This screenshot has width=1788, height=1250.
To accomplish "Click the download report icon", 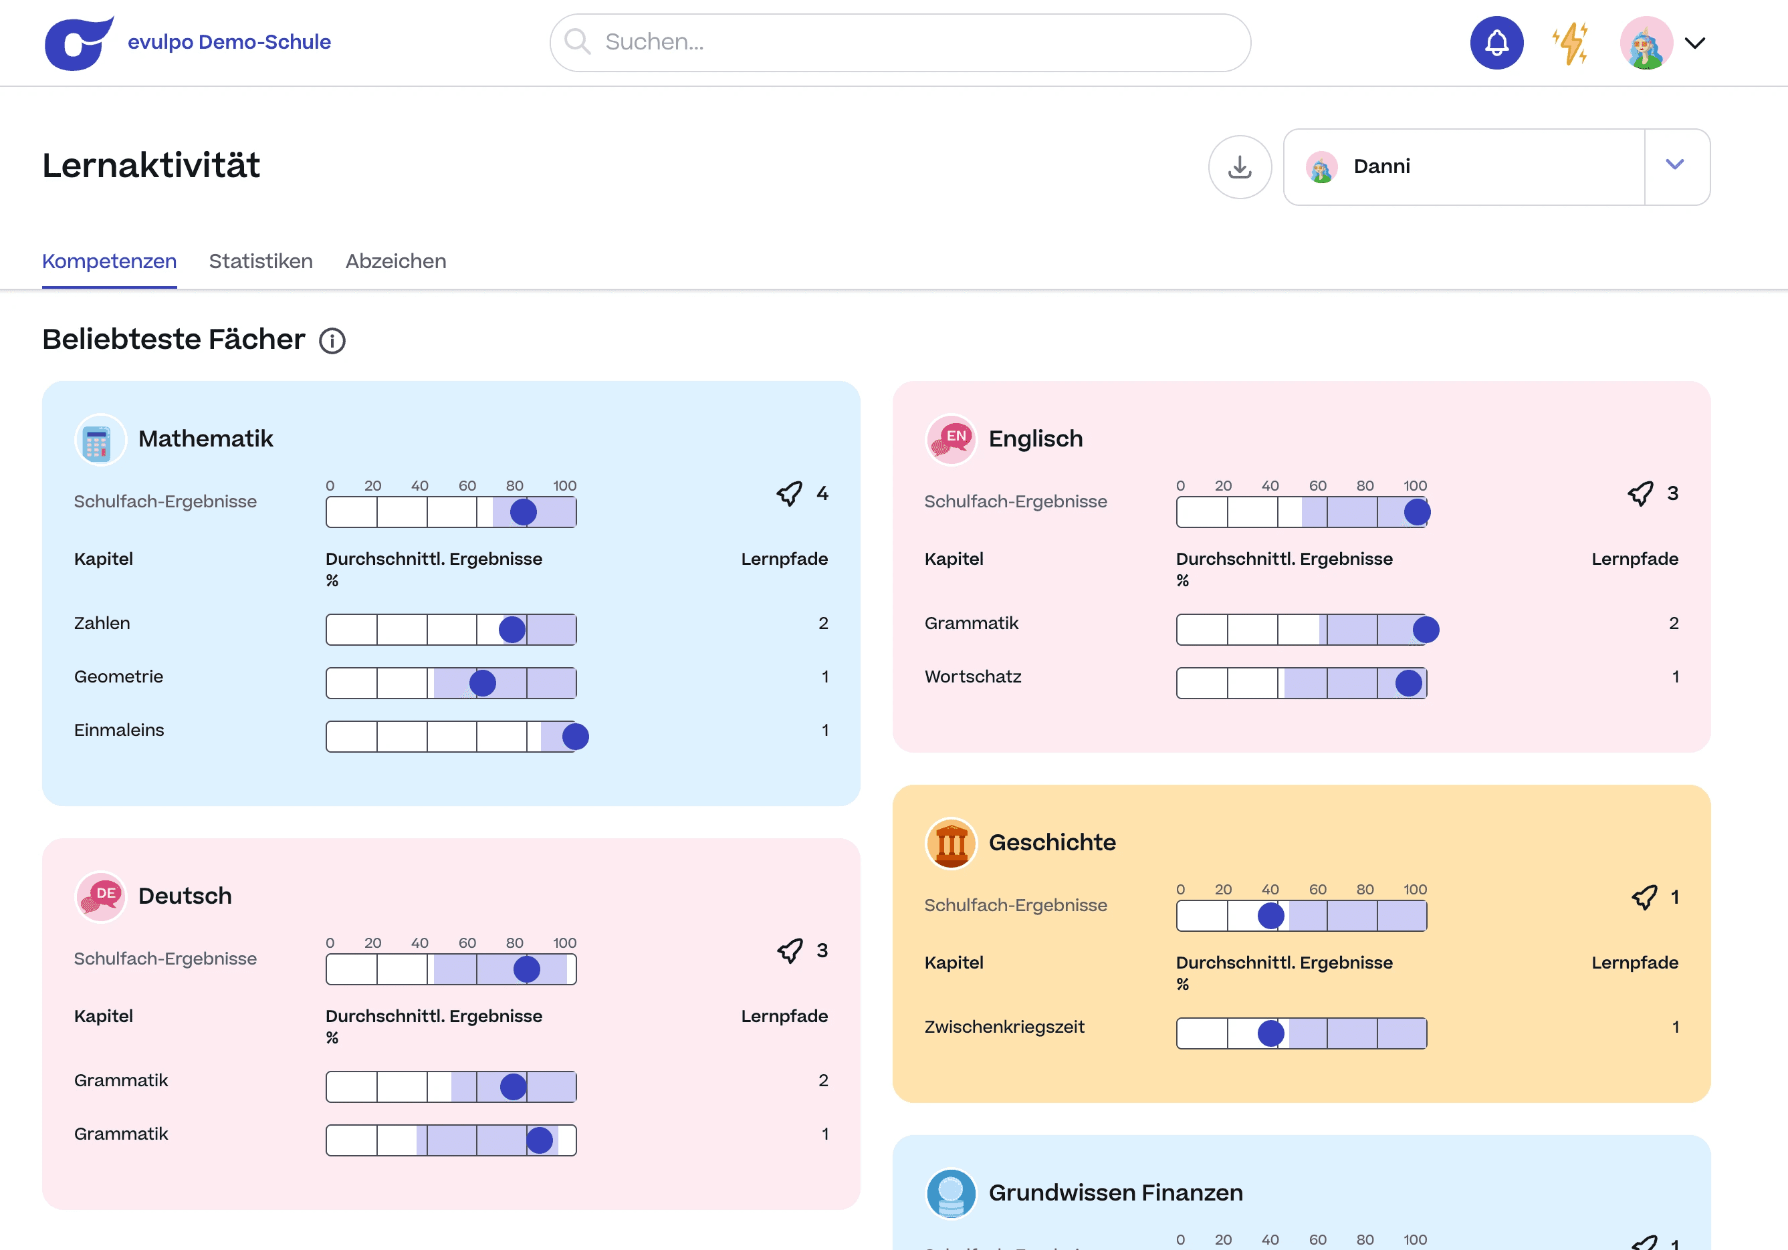I will (1239, 166).
